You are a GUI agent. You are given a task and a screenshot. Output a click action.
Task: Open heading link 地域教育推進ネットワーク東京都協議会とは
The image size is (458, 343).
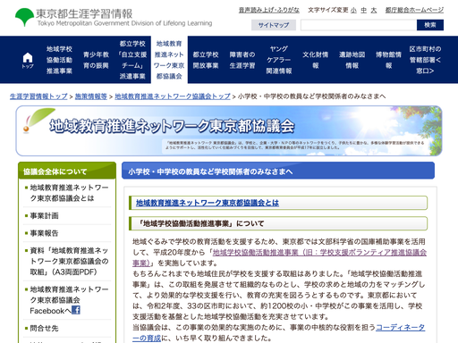[208, 203]
